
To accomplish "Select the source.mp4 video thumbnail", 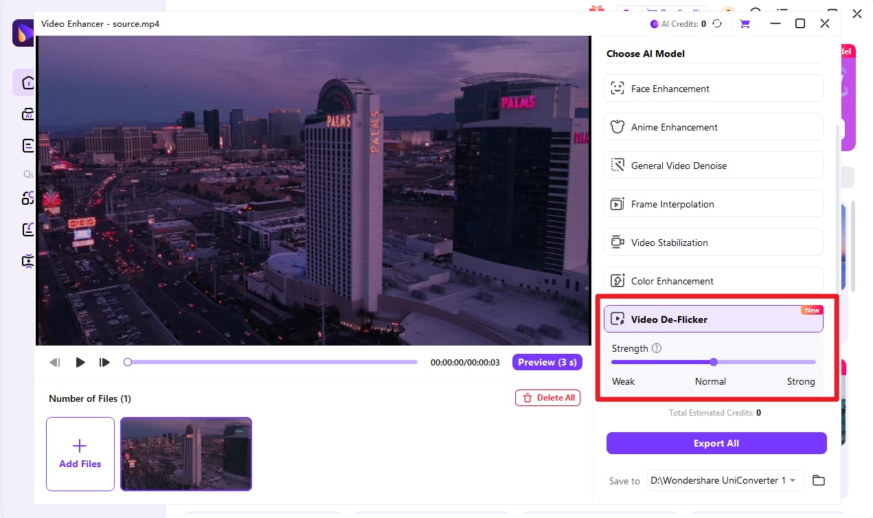I will 186,454.
